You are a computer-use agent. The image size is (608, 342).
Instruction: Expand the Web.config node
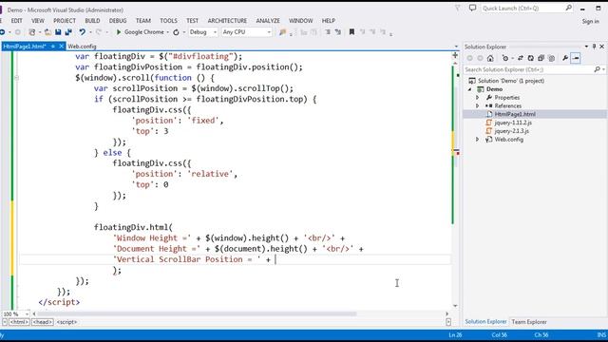[x=478, y=140]
